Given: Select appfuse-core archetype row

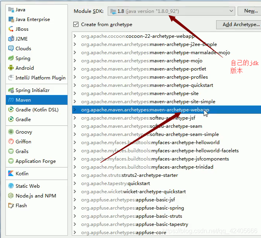Looking at the screenshot, I should point(167,232).
